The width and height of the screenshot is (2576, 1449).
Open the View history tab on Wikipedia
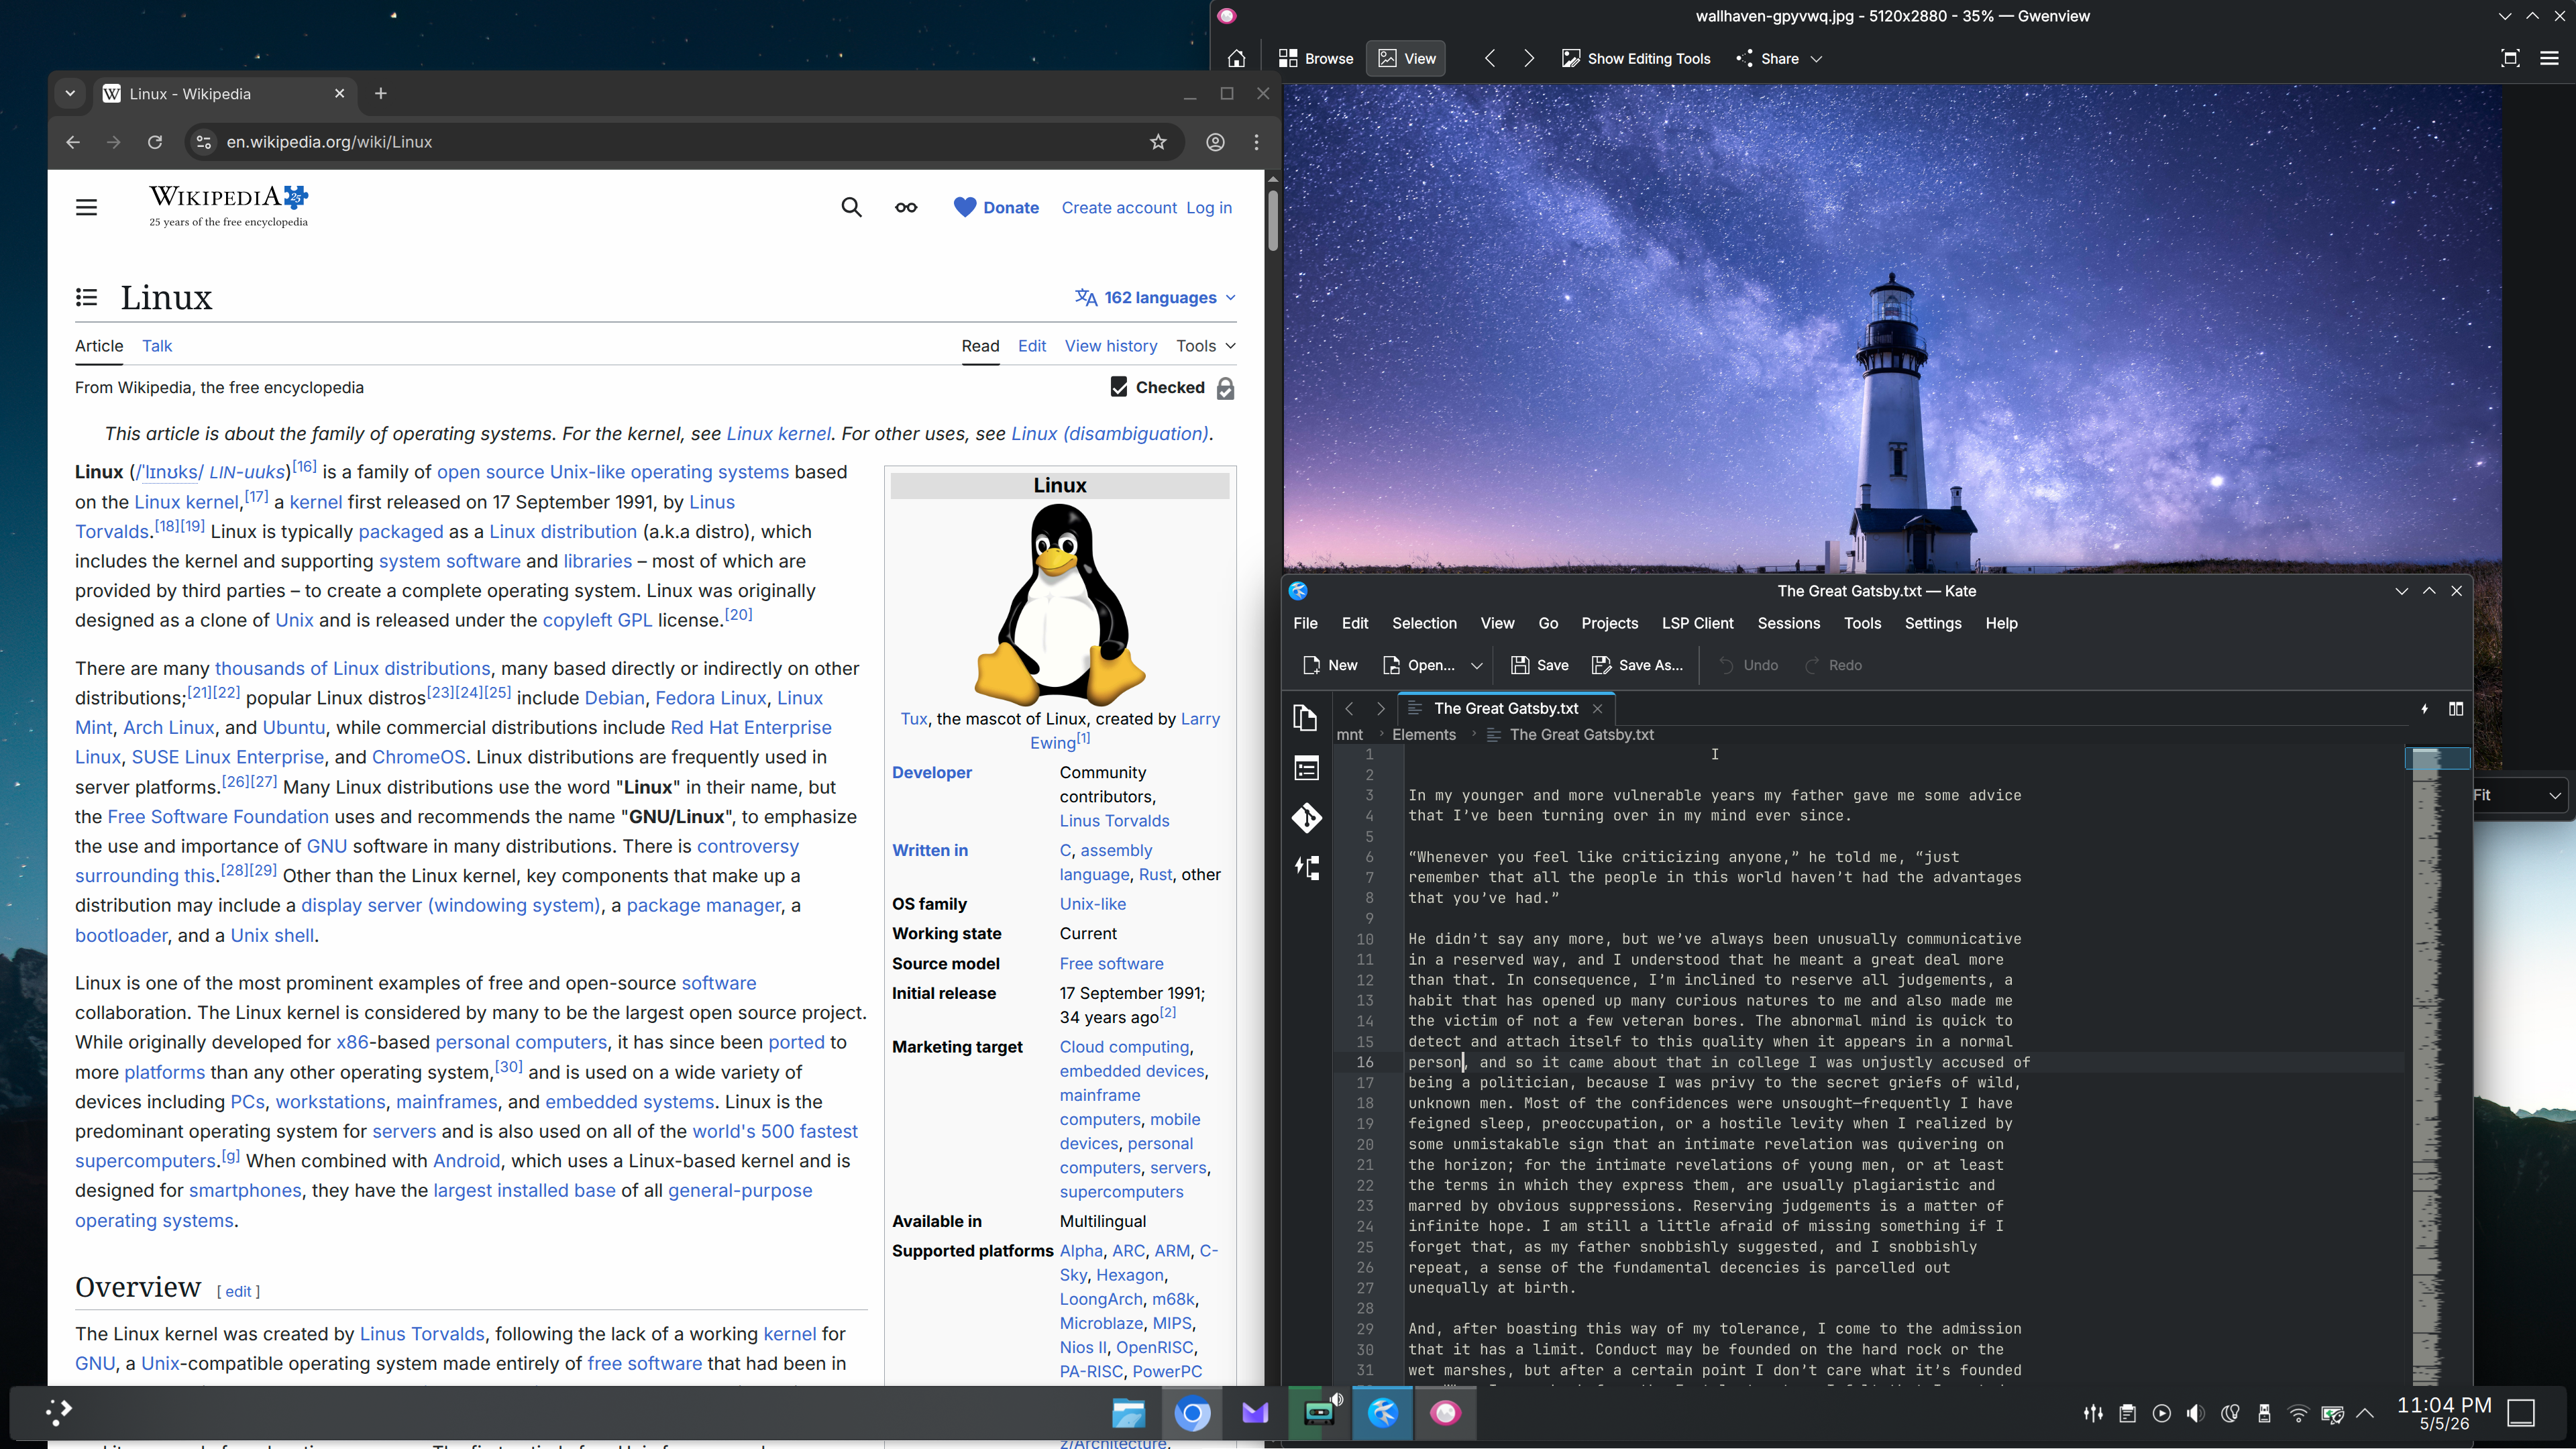1111,346
